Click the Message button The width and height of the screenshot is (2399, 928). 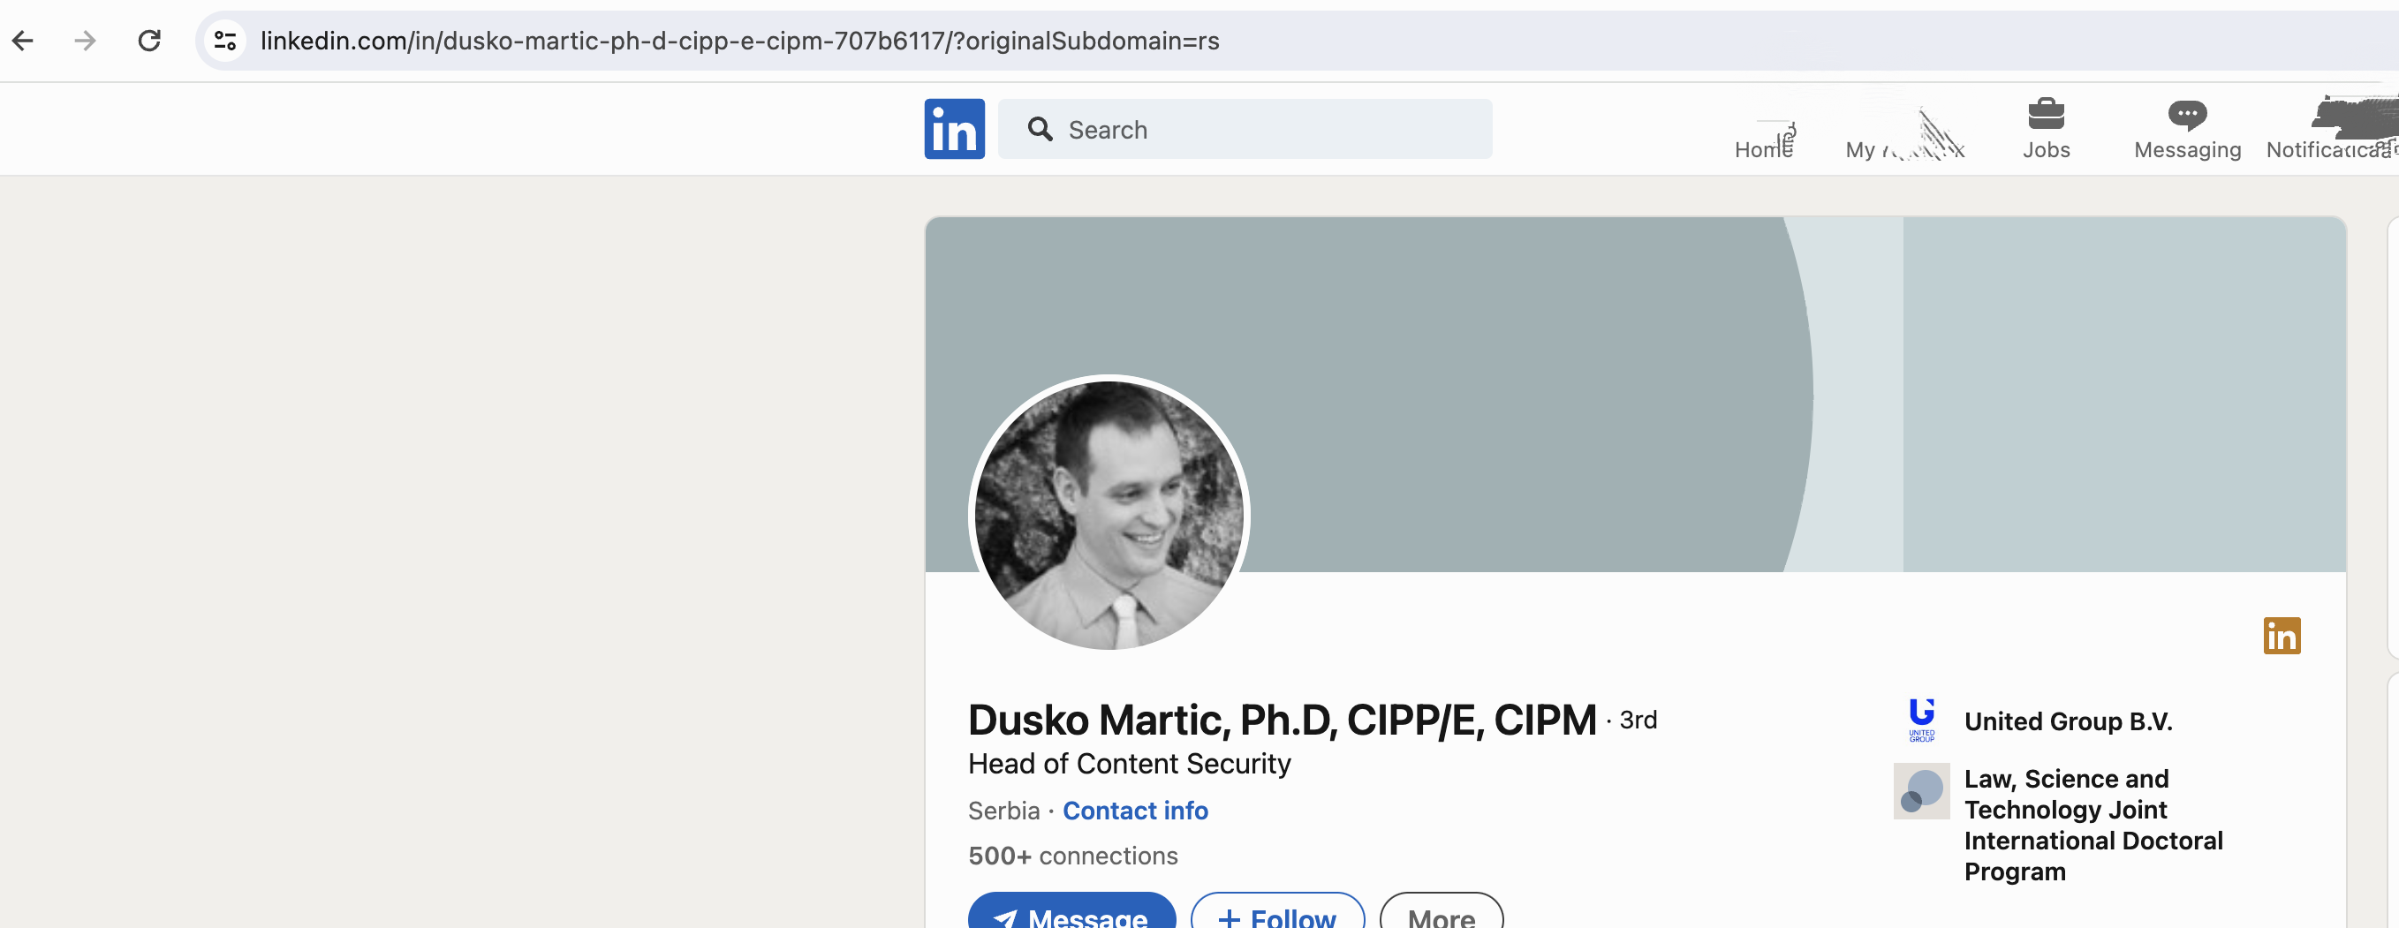pos(1071,916)
